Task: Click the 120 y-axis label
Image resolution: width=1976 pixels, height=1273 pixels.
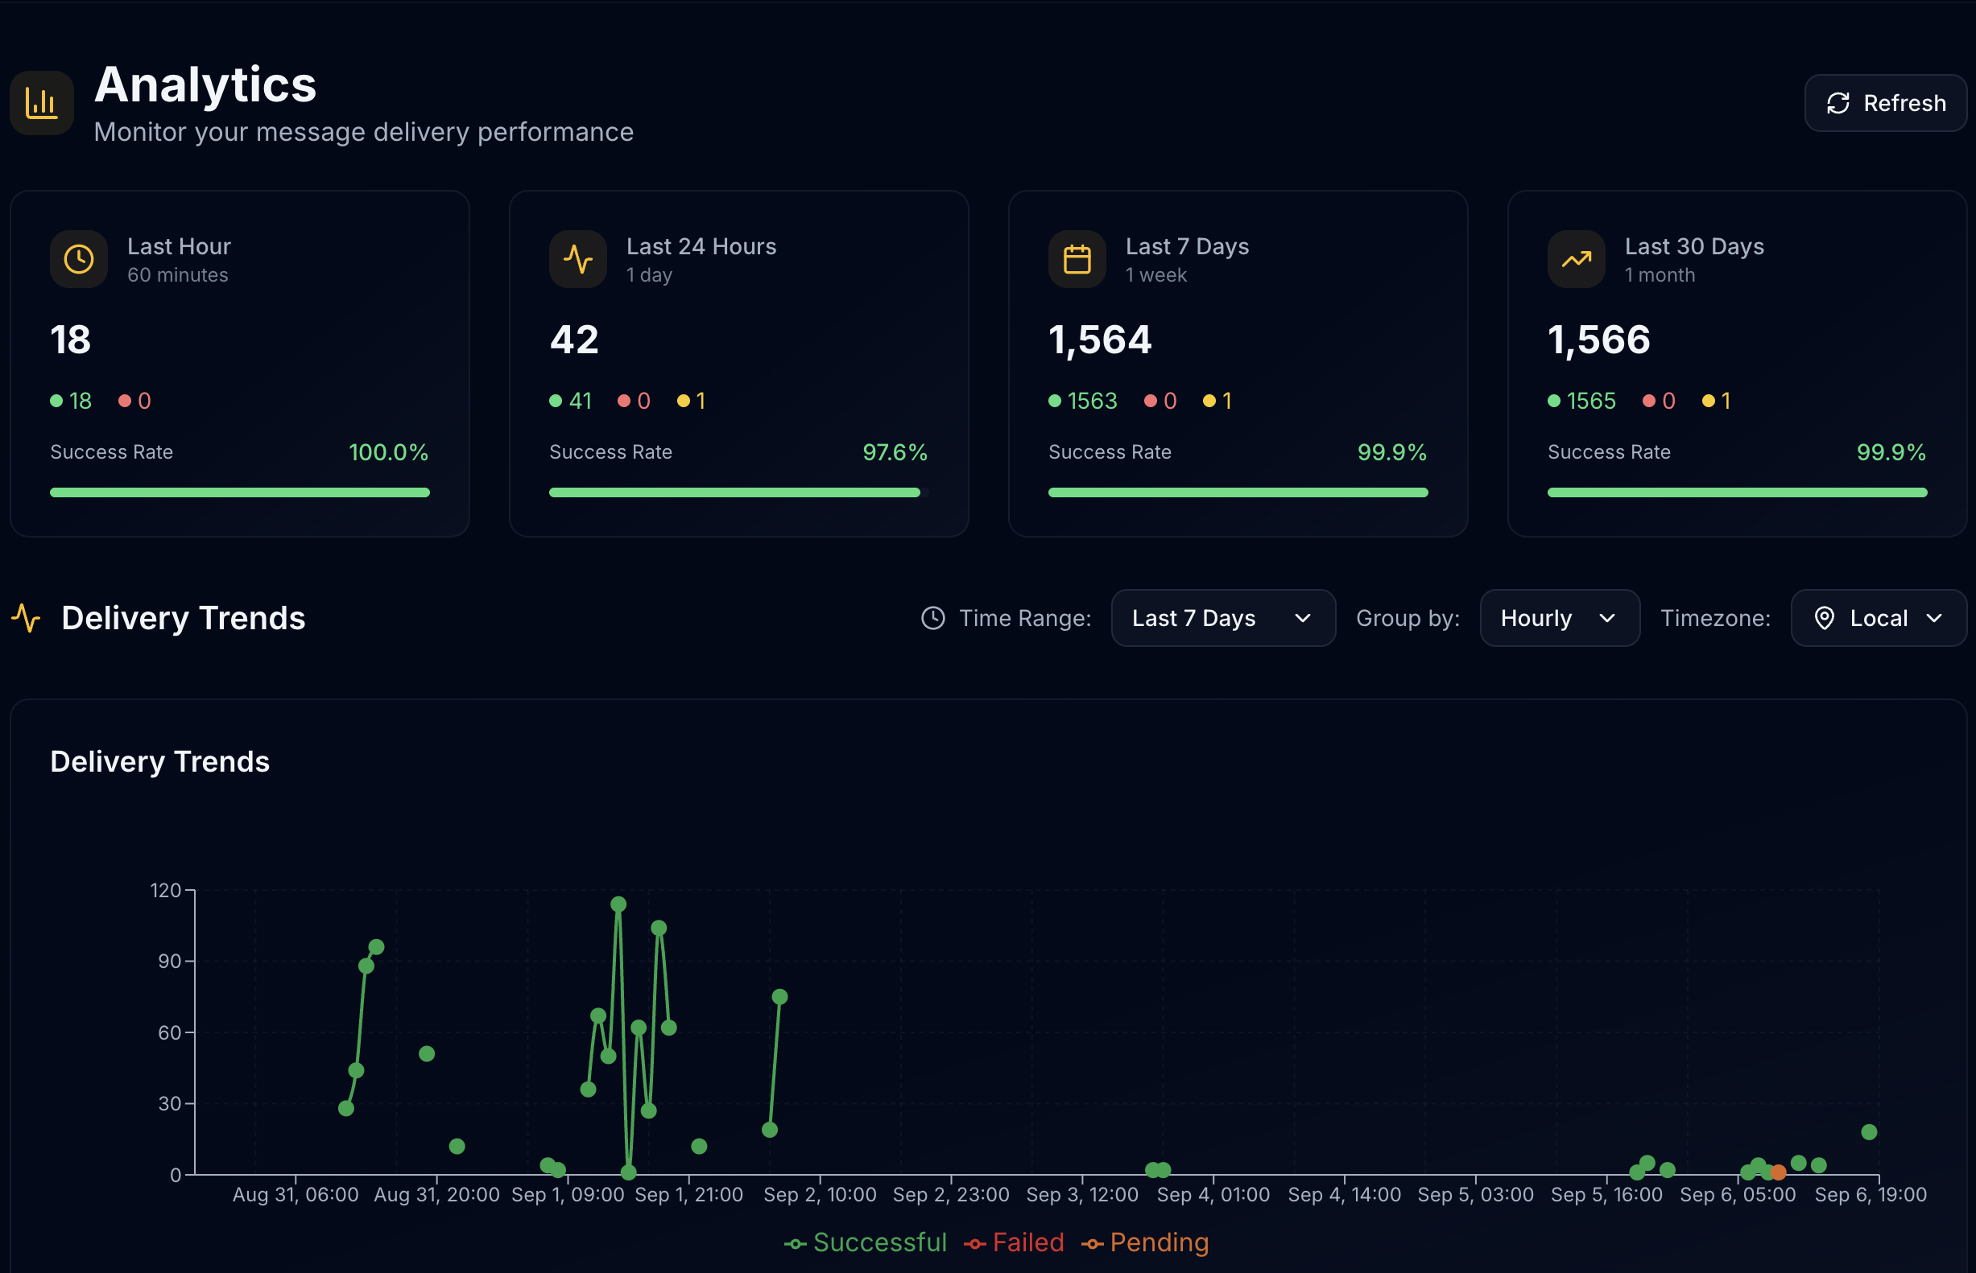Action: [x=164, y=890]
